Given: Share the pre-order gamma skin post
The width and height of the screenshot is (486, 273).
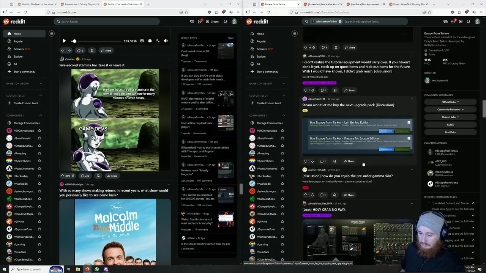Looking at the screenshot, I should pos(349,195).
